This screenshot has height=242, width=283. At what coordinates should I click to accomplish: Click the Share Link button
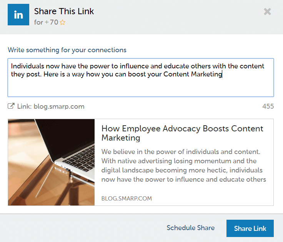click(250, 228)
